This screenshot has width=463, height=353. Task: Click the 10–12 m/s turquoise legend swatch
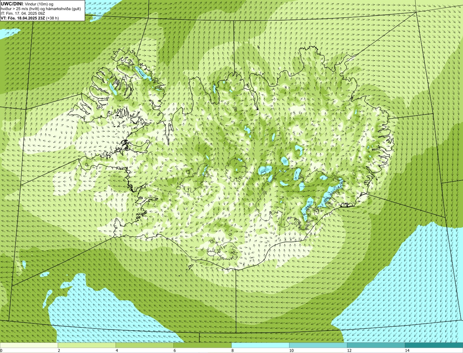click(318, 345)
